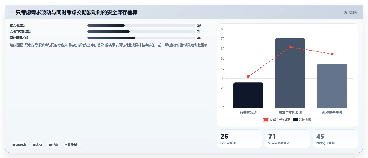Viewport: 368px width, 158px height.
Task: Click the 仅需求波动 progress bar
Action: point(141,25)
